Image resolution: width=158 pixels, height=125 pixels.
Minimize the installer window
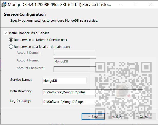[x=121, y=4]
